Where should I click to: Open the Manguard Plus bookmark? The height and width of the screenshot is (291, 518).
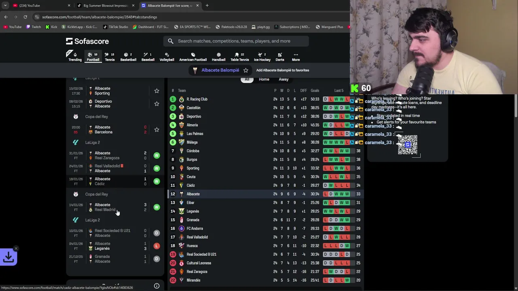point(329,27)
